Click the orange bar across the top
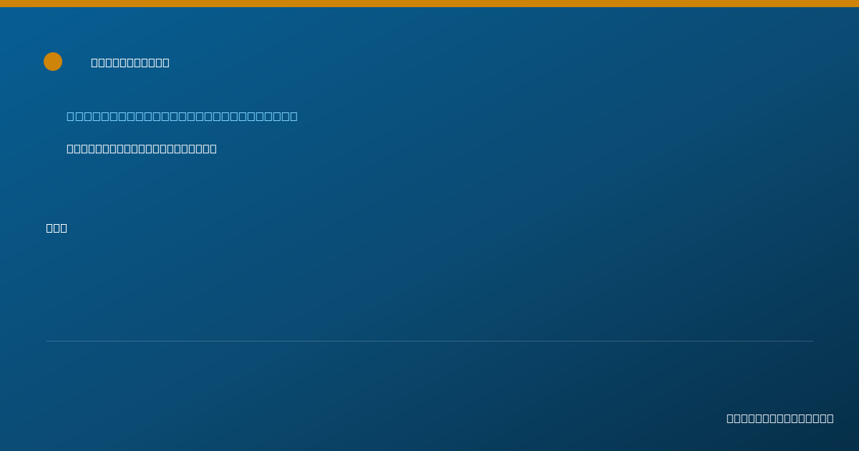The image size is (859, 451). pyautogui.click(x=429, y=4)
